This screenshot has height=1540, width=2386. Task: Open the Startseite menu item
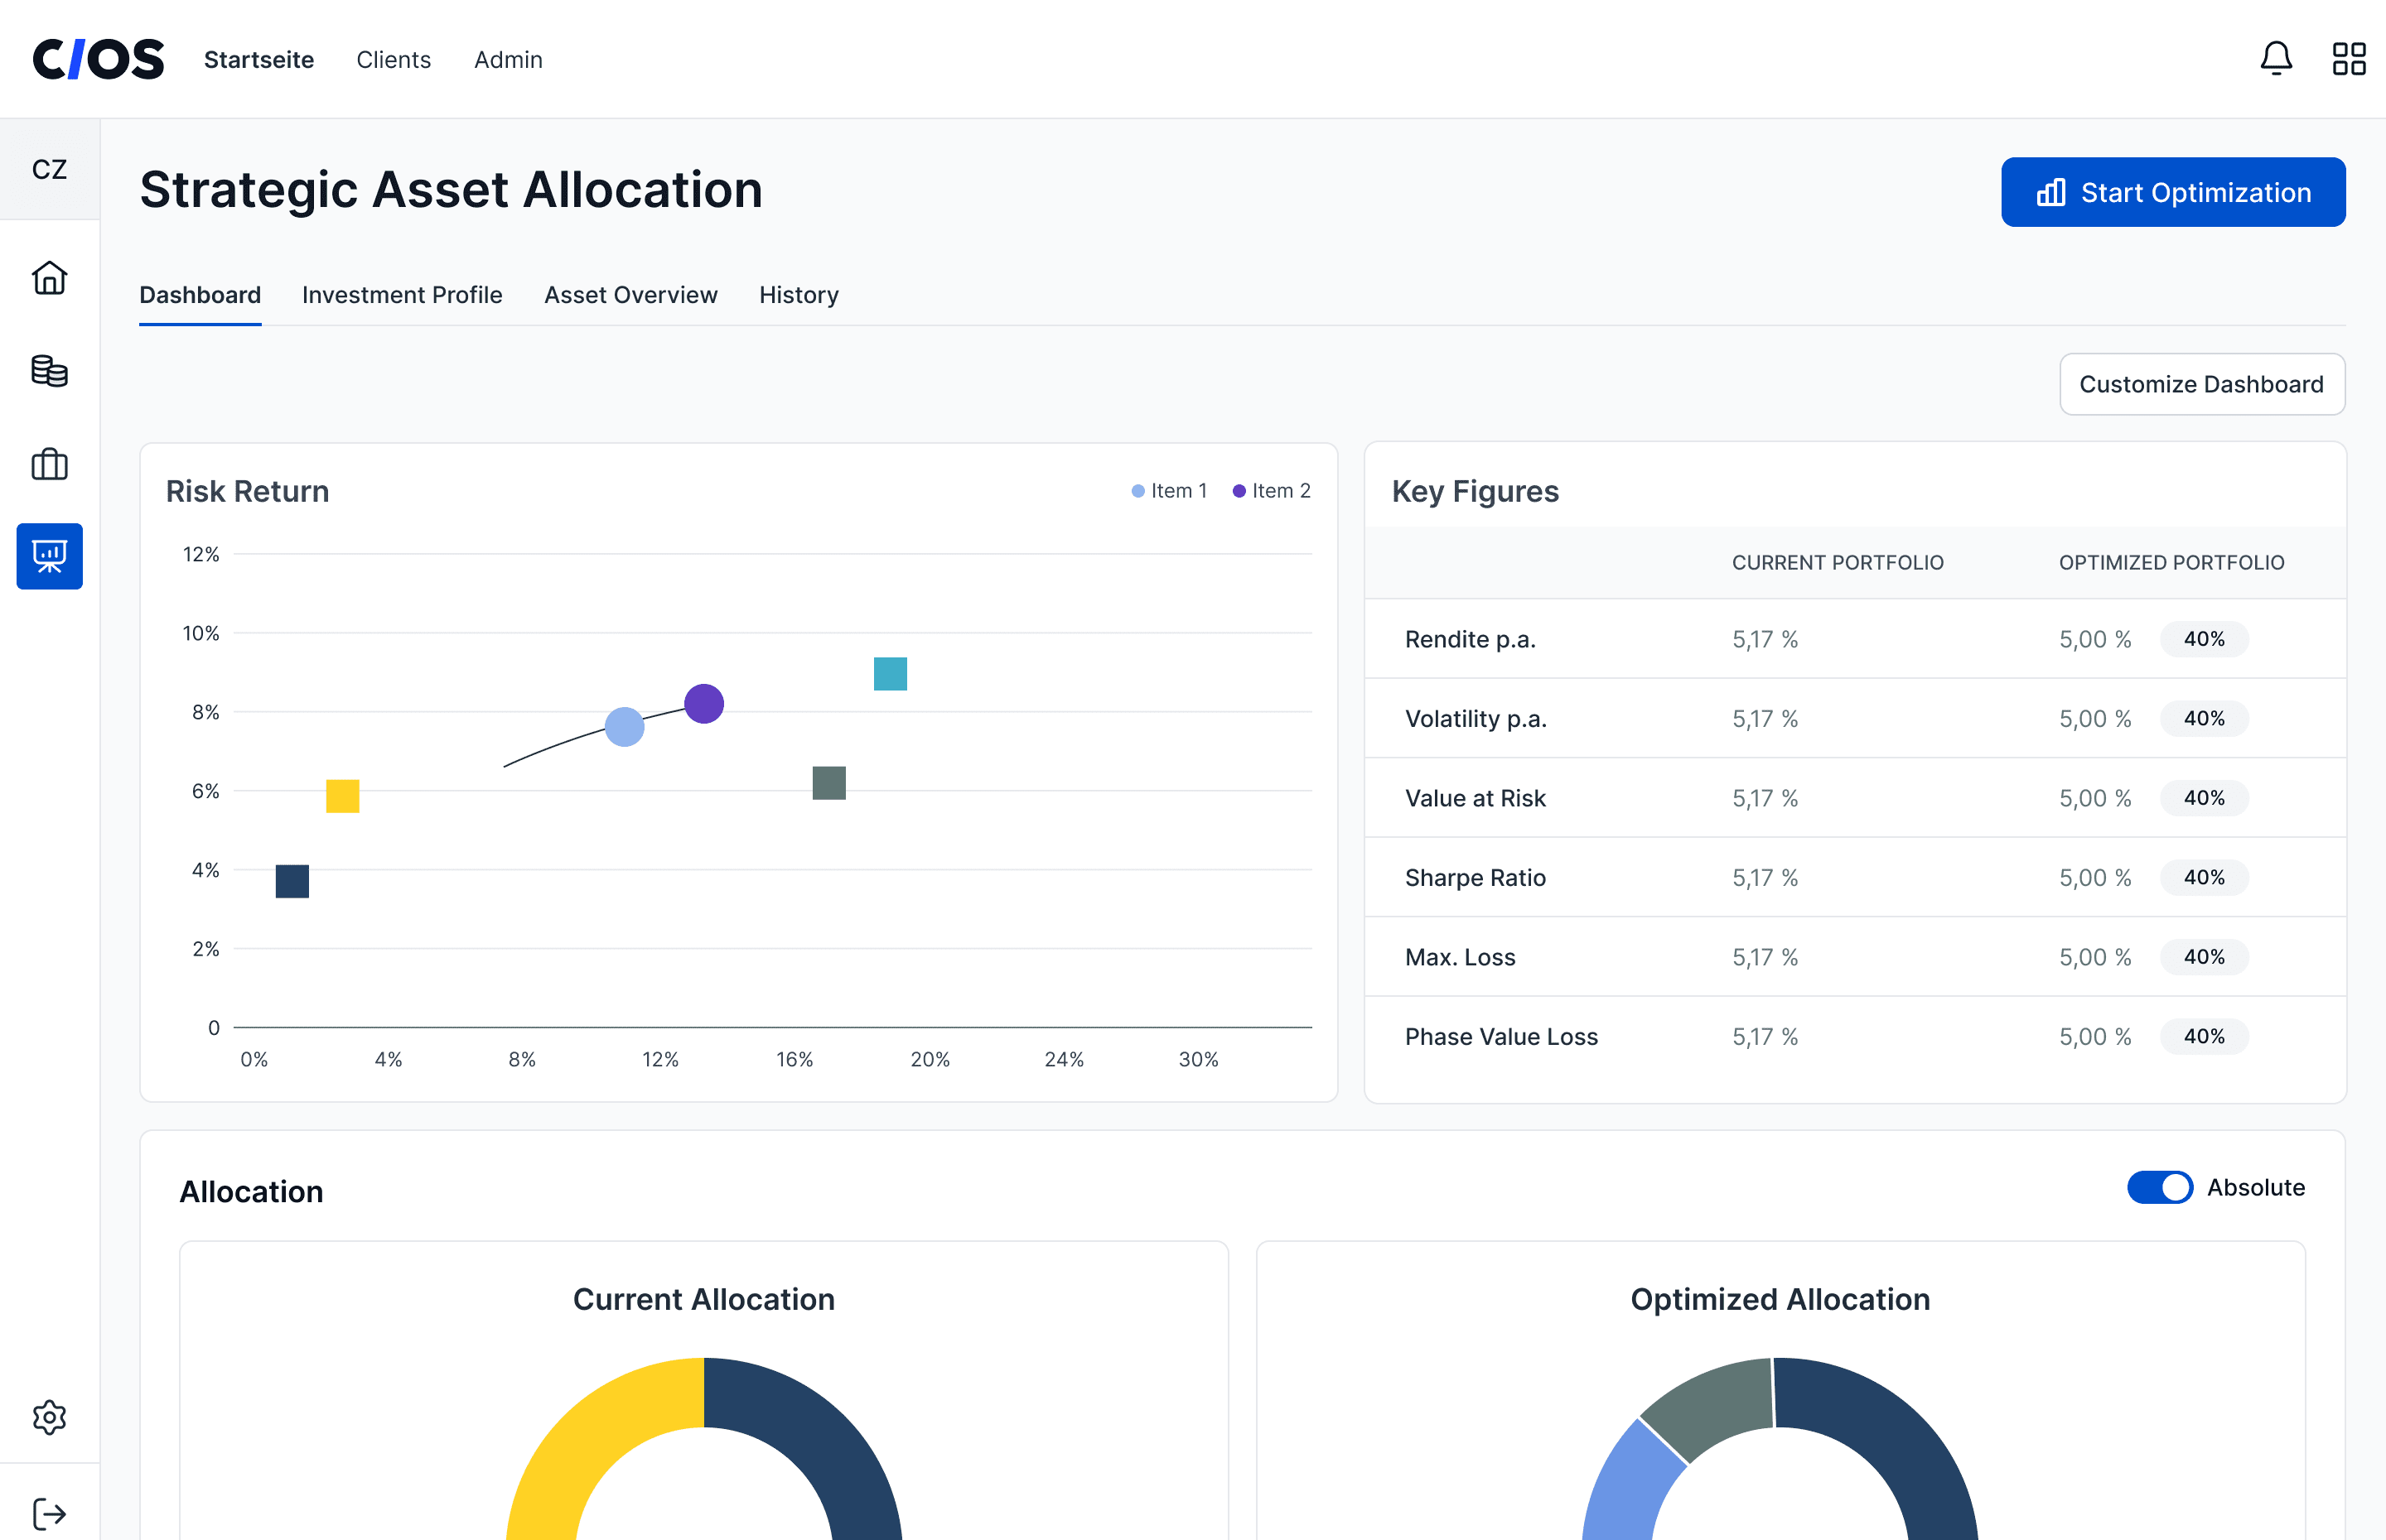(x=259, y=60)
